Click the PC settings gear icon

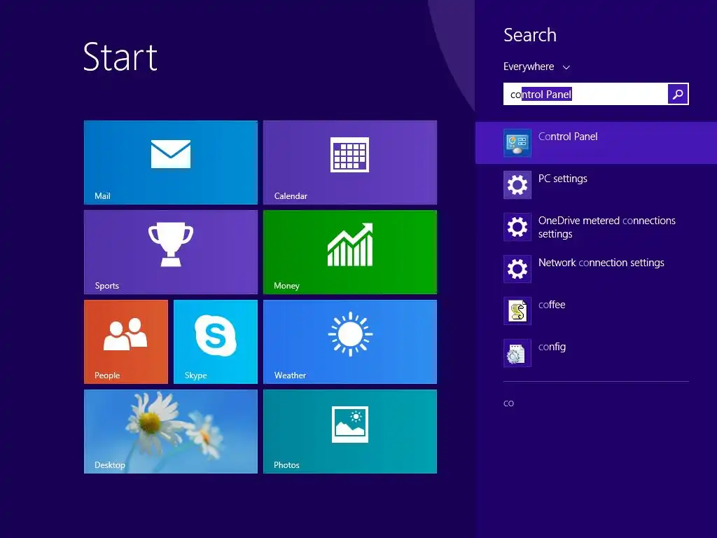tap(517, 185)
